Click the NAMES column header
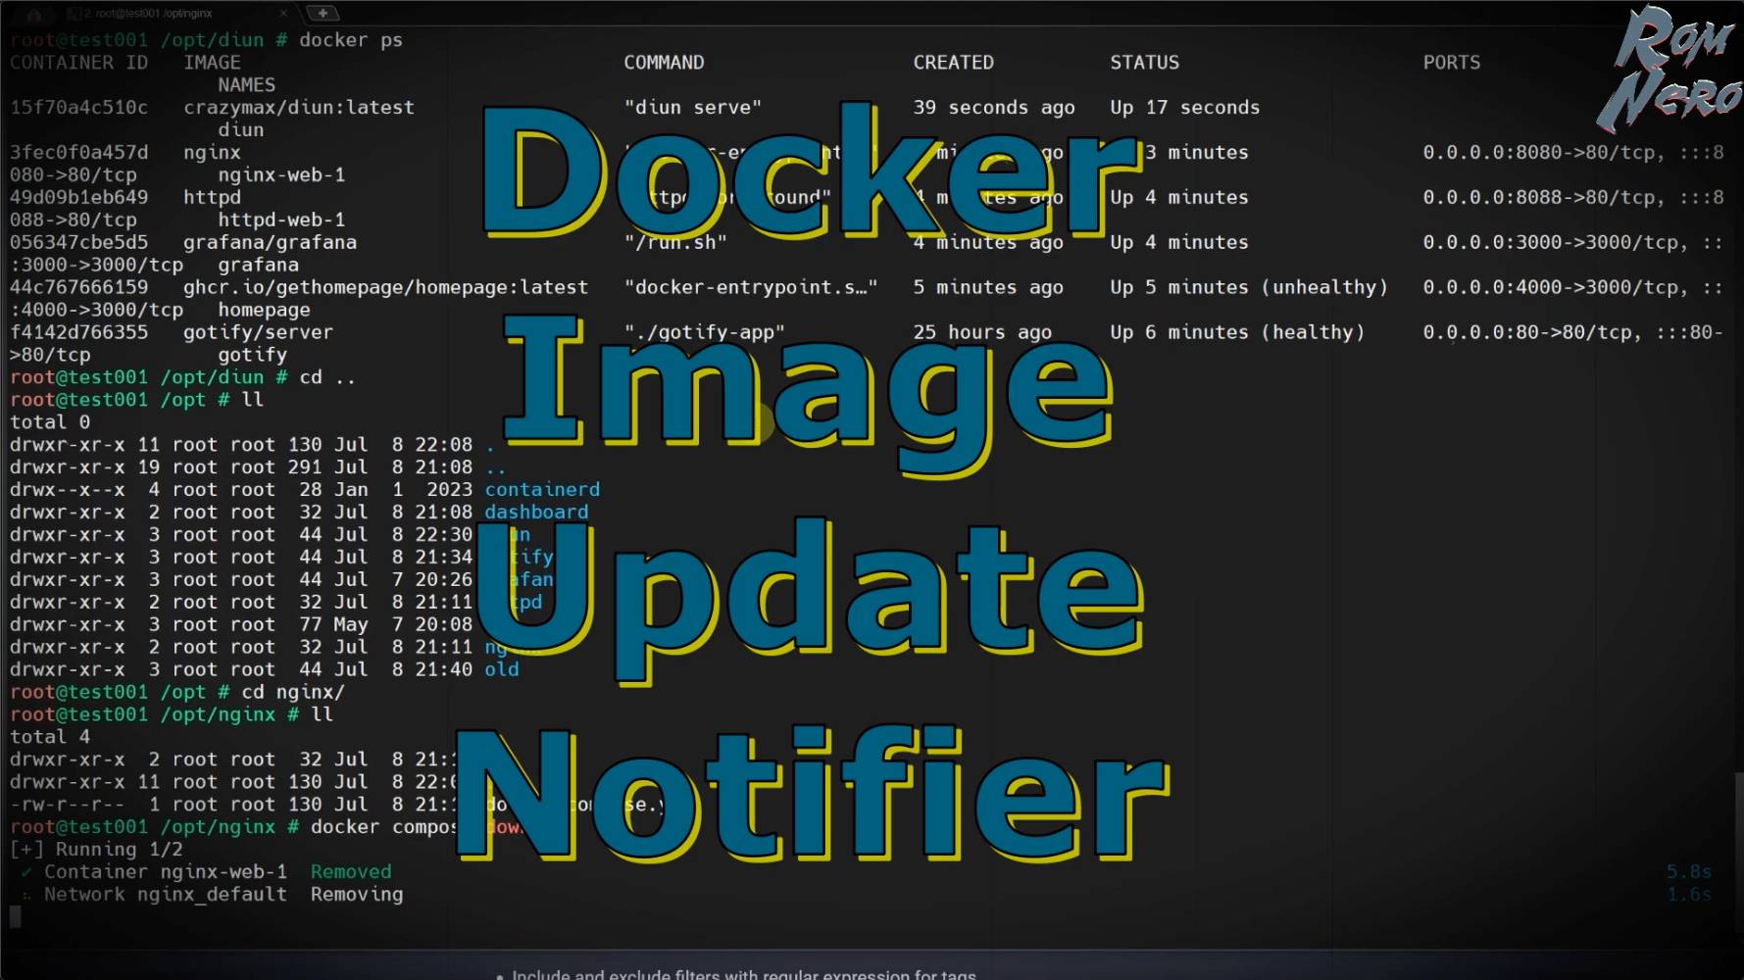The image size is (1744, 980). [x=246, y=85]
